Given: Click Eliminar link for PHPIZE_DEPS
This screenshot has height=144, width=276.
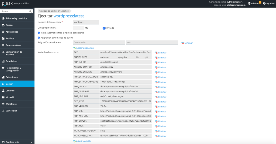Looking at the screenshot, I should pyautogui.click(x=162, y=57).
